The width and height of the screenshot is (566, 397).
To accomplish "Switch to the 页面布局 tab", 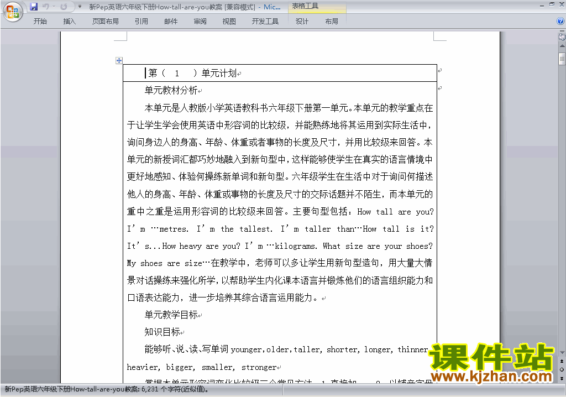I will point(106,22).
